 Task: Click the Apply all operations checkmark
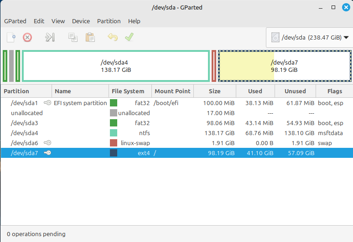[x=129, y=37]
